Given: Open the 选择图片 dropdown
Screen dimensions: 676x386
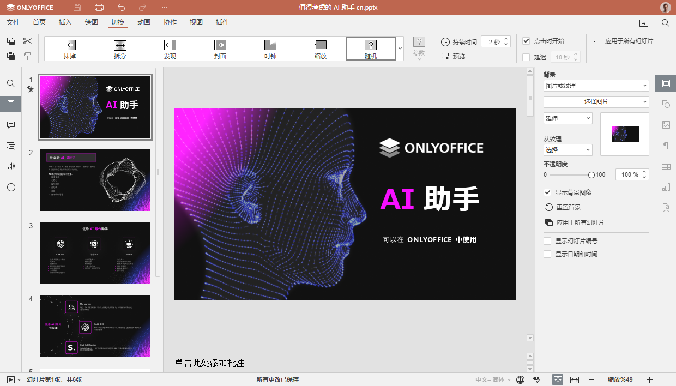Looking at the screenshot, I should click(x=596, y=102).
